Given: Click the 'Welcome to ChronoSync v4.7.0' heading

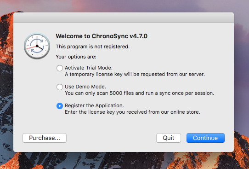Looking at the screenshot, I should pos(102,36).
